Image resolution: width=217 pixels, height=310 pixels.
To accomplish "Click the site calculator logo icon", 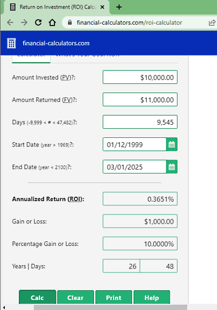I will coord(11,43).
